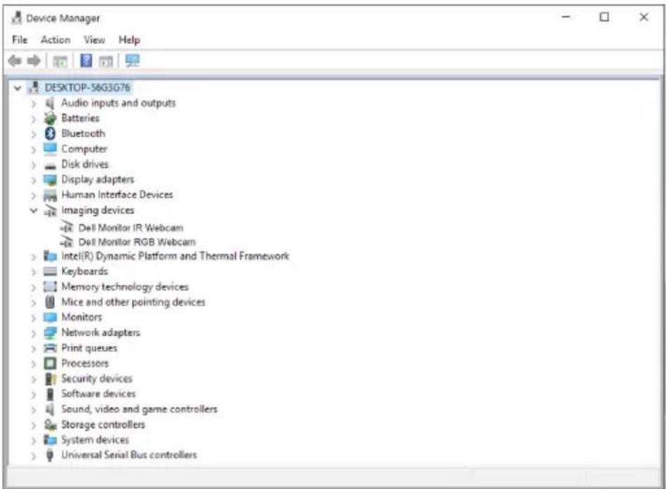Select the Keyboards label
The height and width of the screenshot is (489, 666).
click(84, 271)
